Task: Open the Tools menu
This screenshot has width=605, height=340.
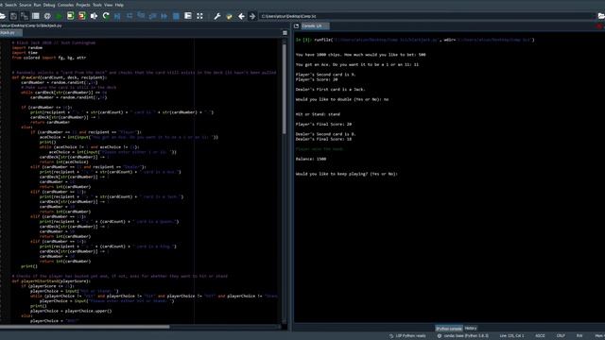Action: pos(97,5)
